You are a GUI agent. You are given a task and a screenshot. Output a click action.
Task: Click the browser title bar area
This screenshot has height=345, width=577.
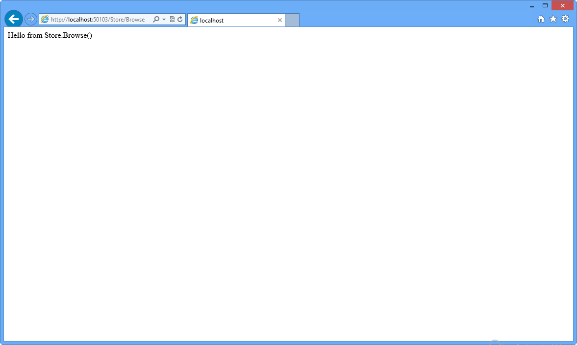pyautogui.click(x=392, y=5)
